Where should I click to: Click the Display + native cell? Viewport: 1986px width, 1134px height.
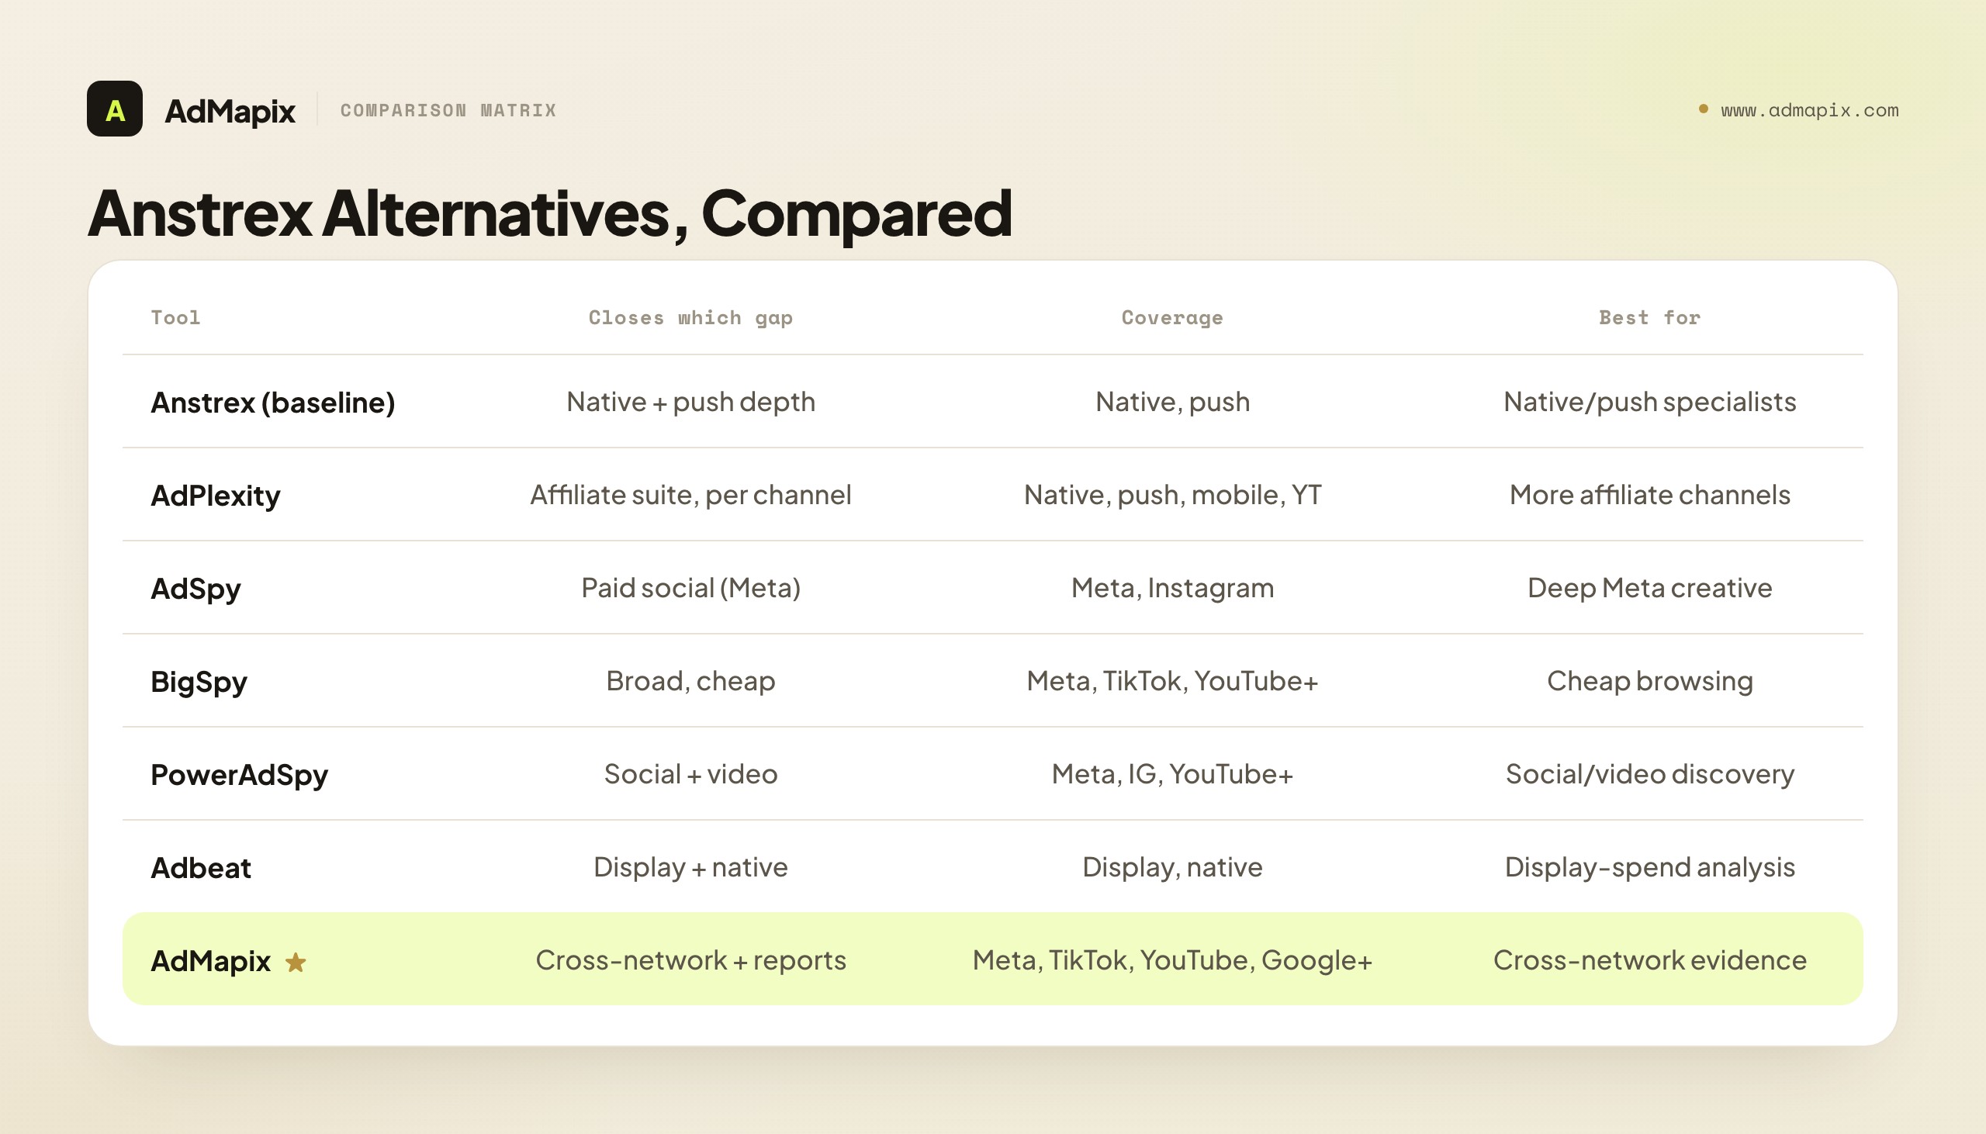coord(690,867)
